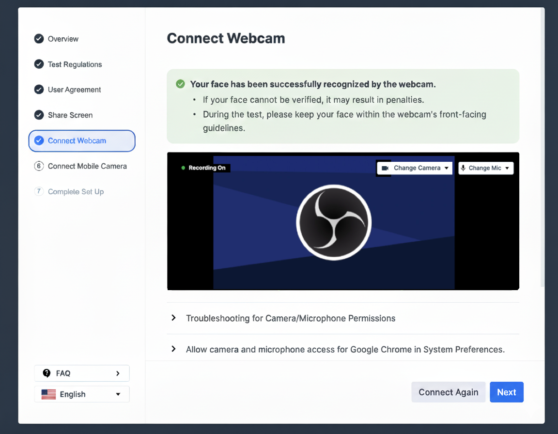Screen dimensions: 558x434
Task: Click the microphone icon in Change Mic
Action: (463, 168)
